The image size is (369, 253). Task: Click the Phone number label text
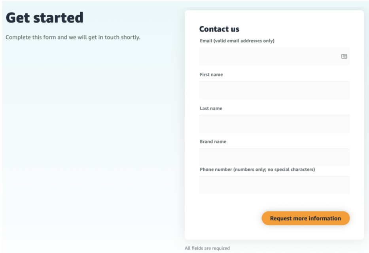[257, 170]
